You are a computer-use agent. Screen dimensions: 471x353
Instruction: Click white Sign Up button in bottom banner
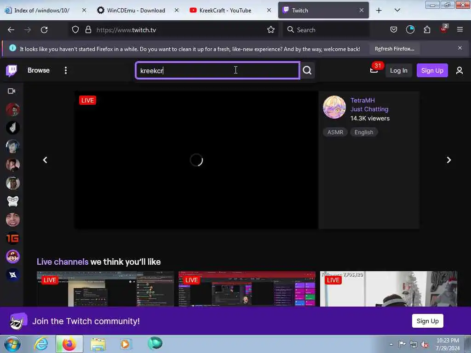(427, 321)
